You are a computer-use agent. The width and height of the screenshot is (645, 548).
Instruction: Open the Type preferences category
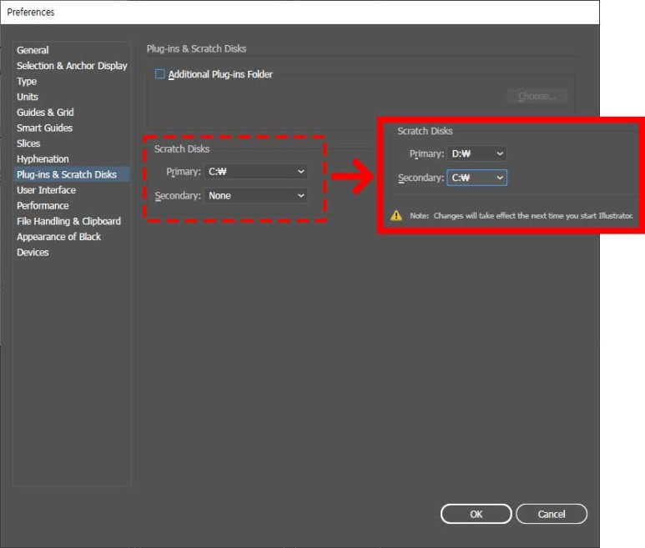(27, 82)
